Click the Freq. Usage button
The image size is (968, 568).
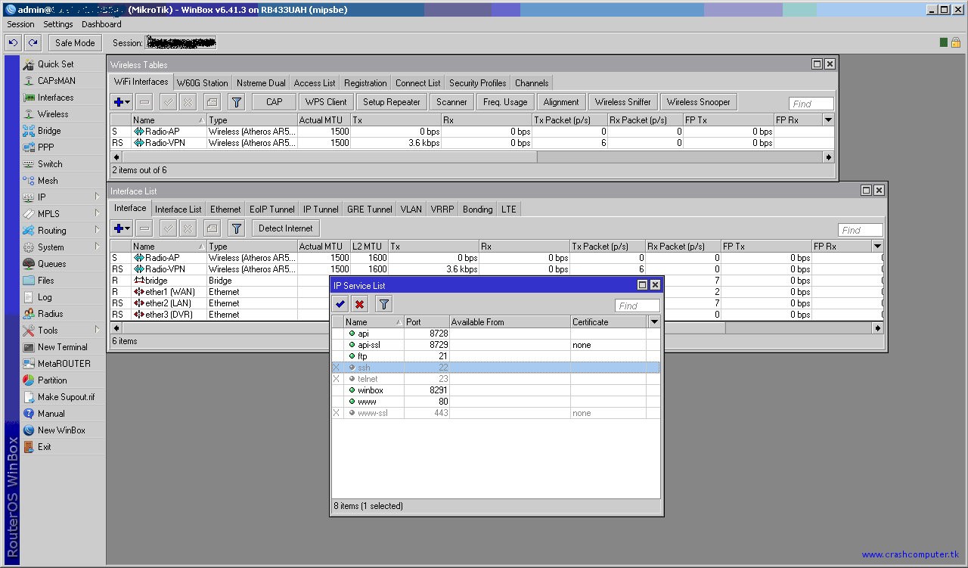point(505,102)
